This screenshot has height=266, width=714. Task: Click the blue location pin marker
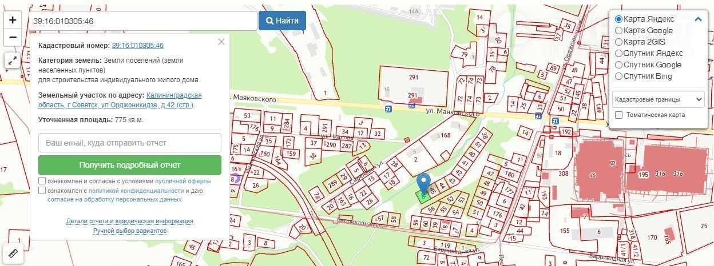point(423,184)
